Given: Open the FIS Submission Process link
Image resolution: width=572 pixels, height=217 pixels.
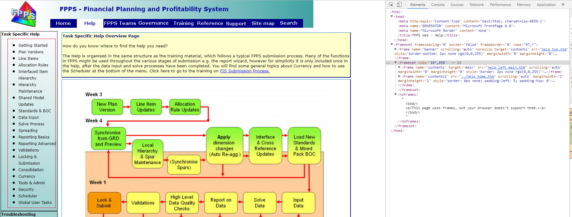Looking at the screenshot, I should coord(245,71).
